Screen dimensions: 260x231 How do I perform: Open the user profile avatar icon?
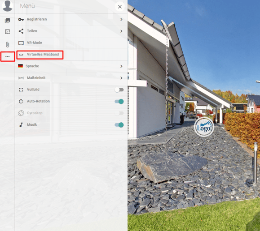pyautogui.click(x=7, y=5)
